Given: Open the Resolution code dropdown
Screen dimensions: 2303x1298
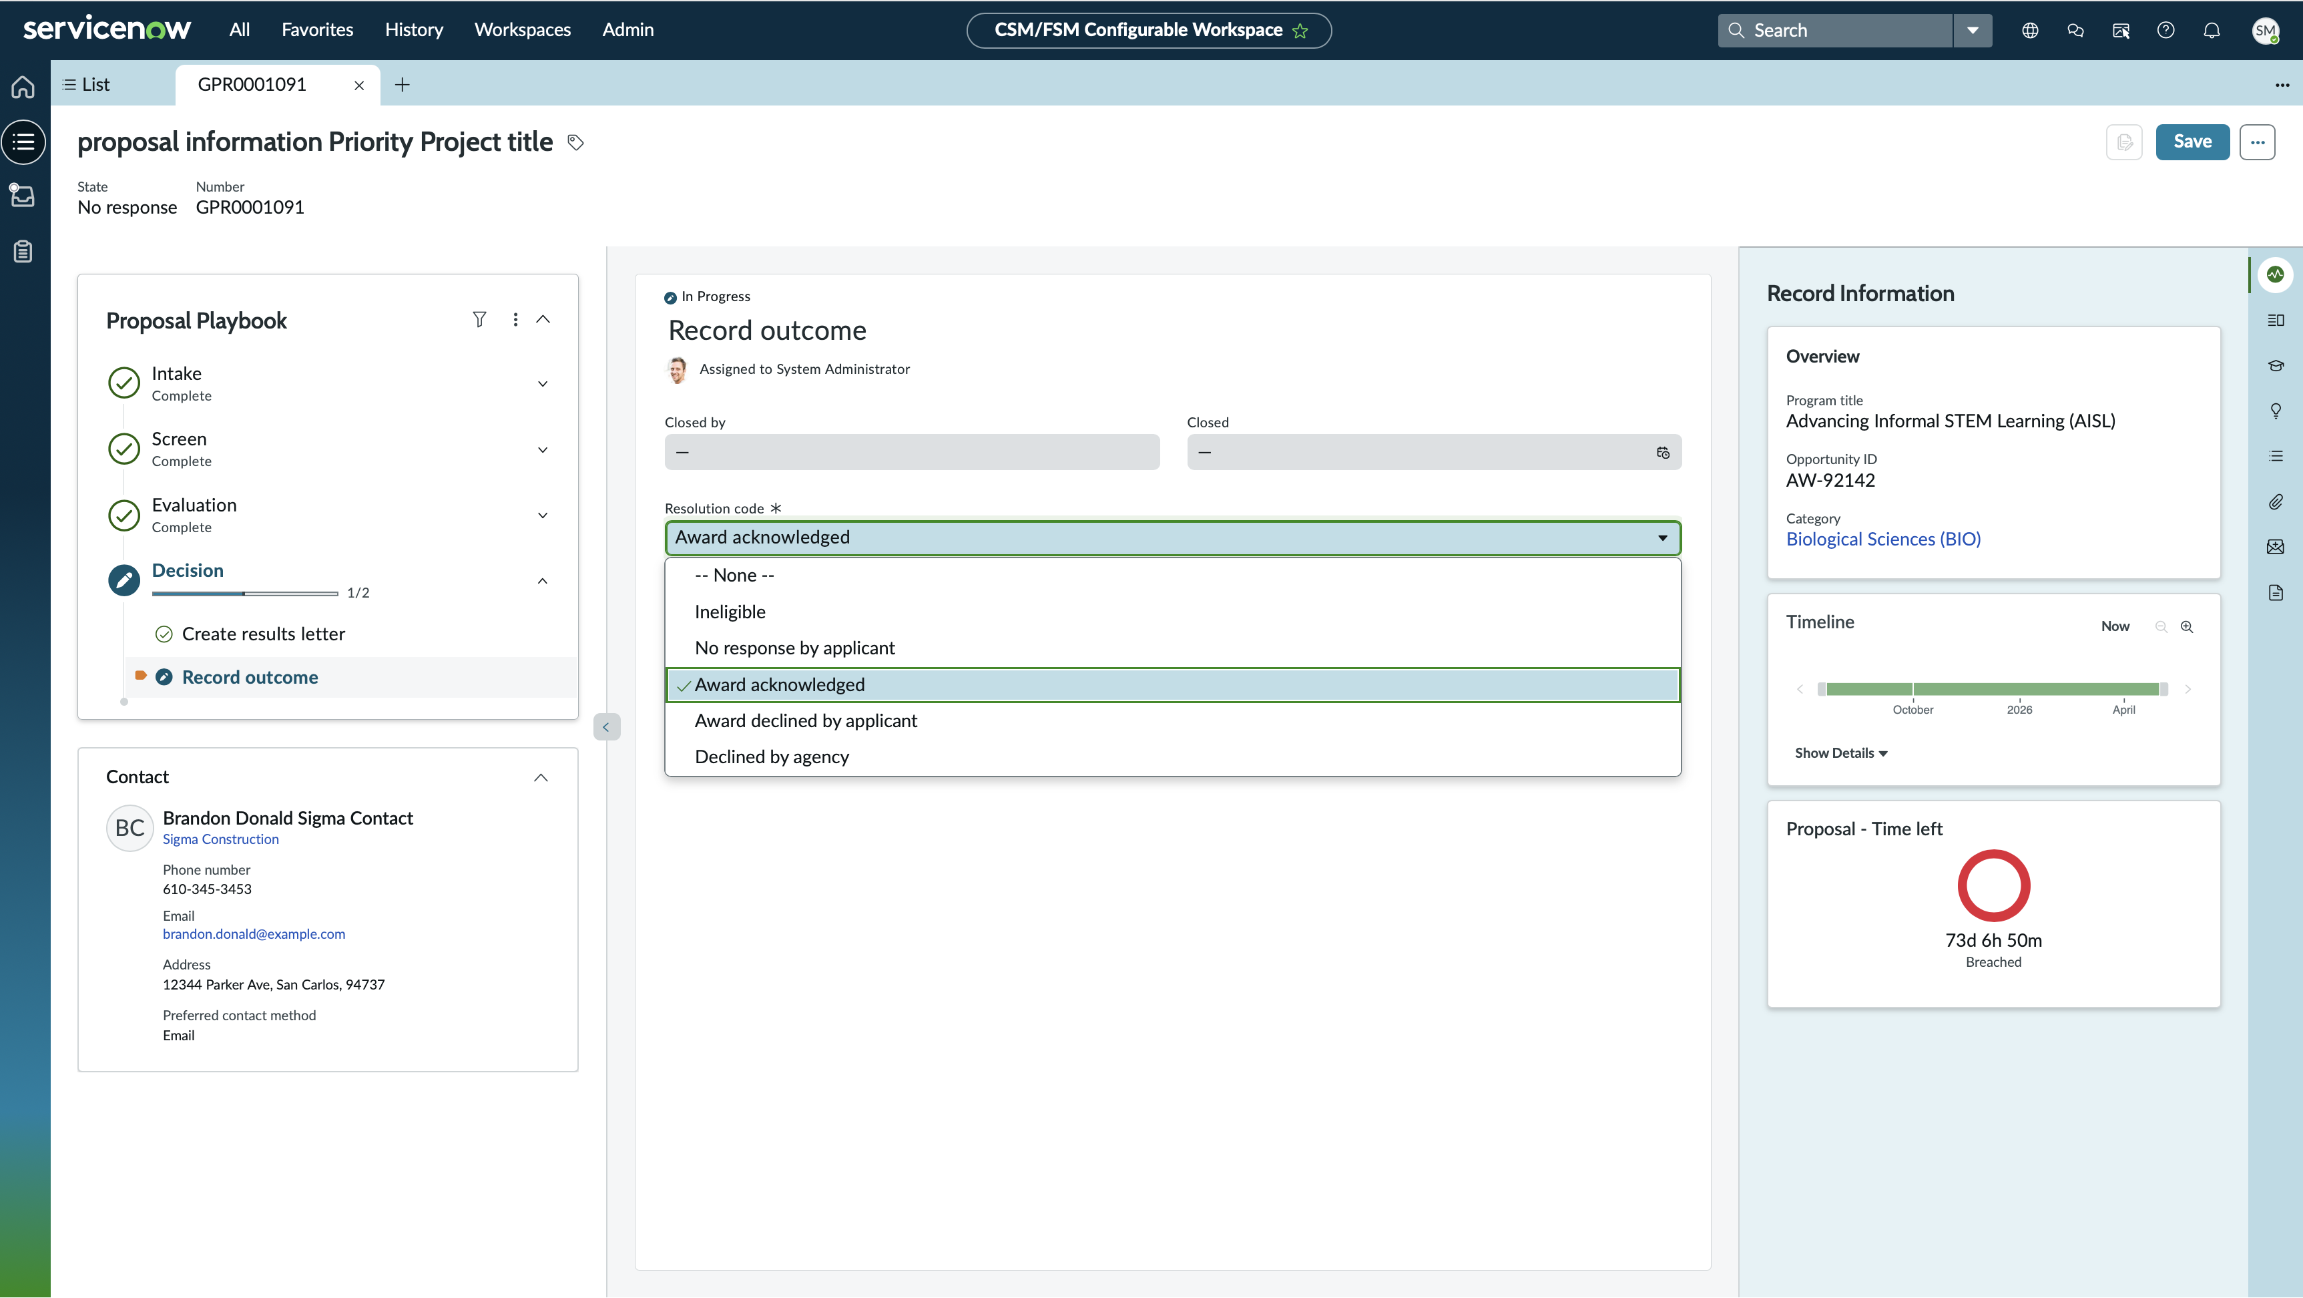Looking at the screenshot, I should [x=1172, y=538].
